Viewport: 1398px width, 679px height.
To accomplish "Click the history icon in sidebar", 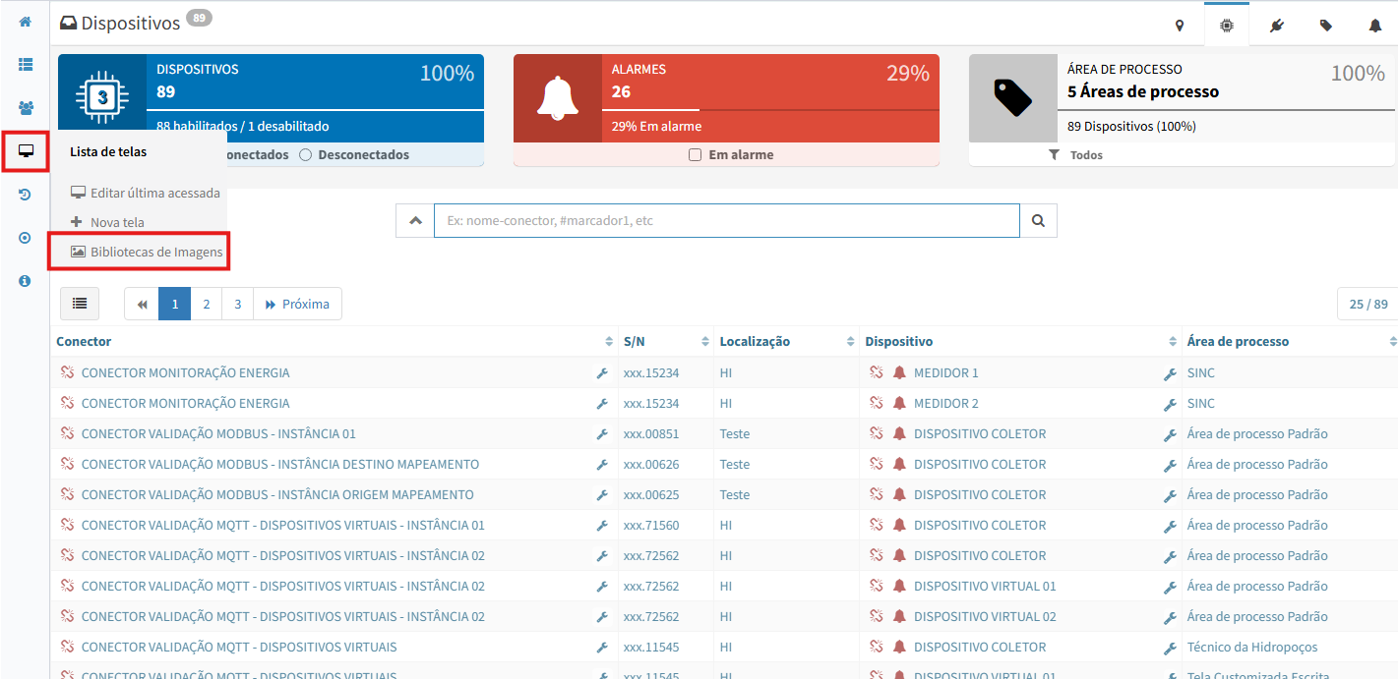I will [x=25, y=195].
